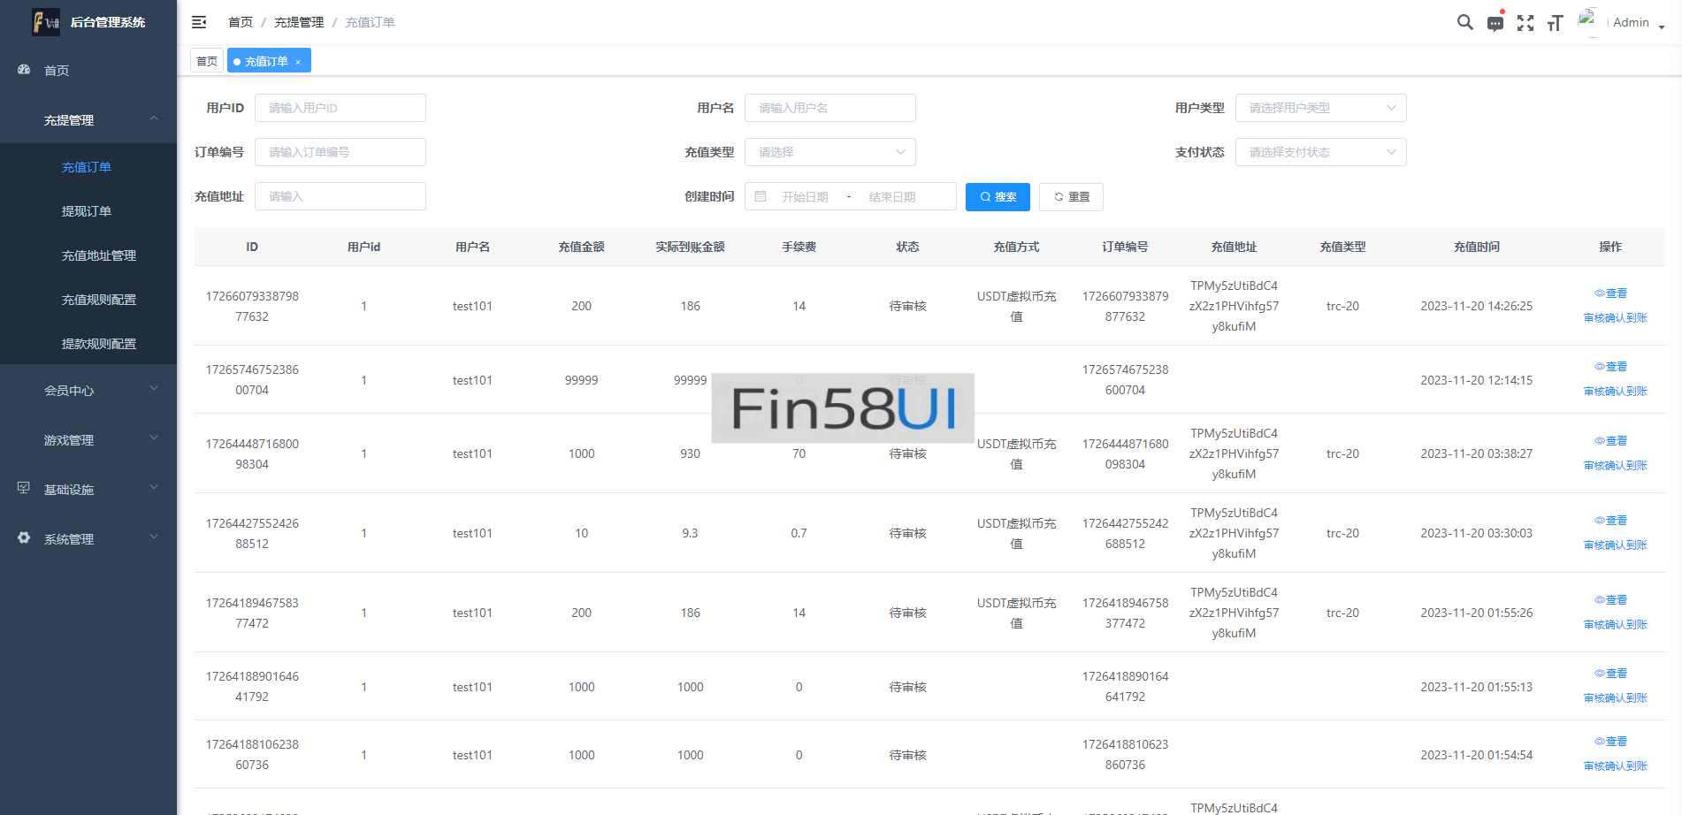Click the blue 搜索 button
The image size is (1682, 815).
coord(998,196)
